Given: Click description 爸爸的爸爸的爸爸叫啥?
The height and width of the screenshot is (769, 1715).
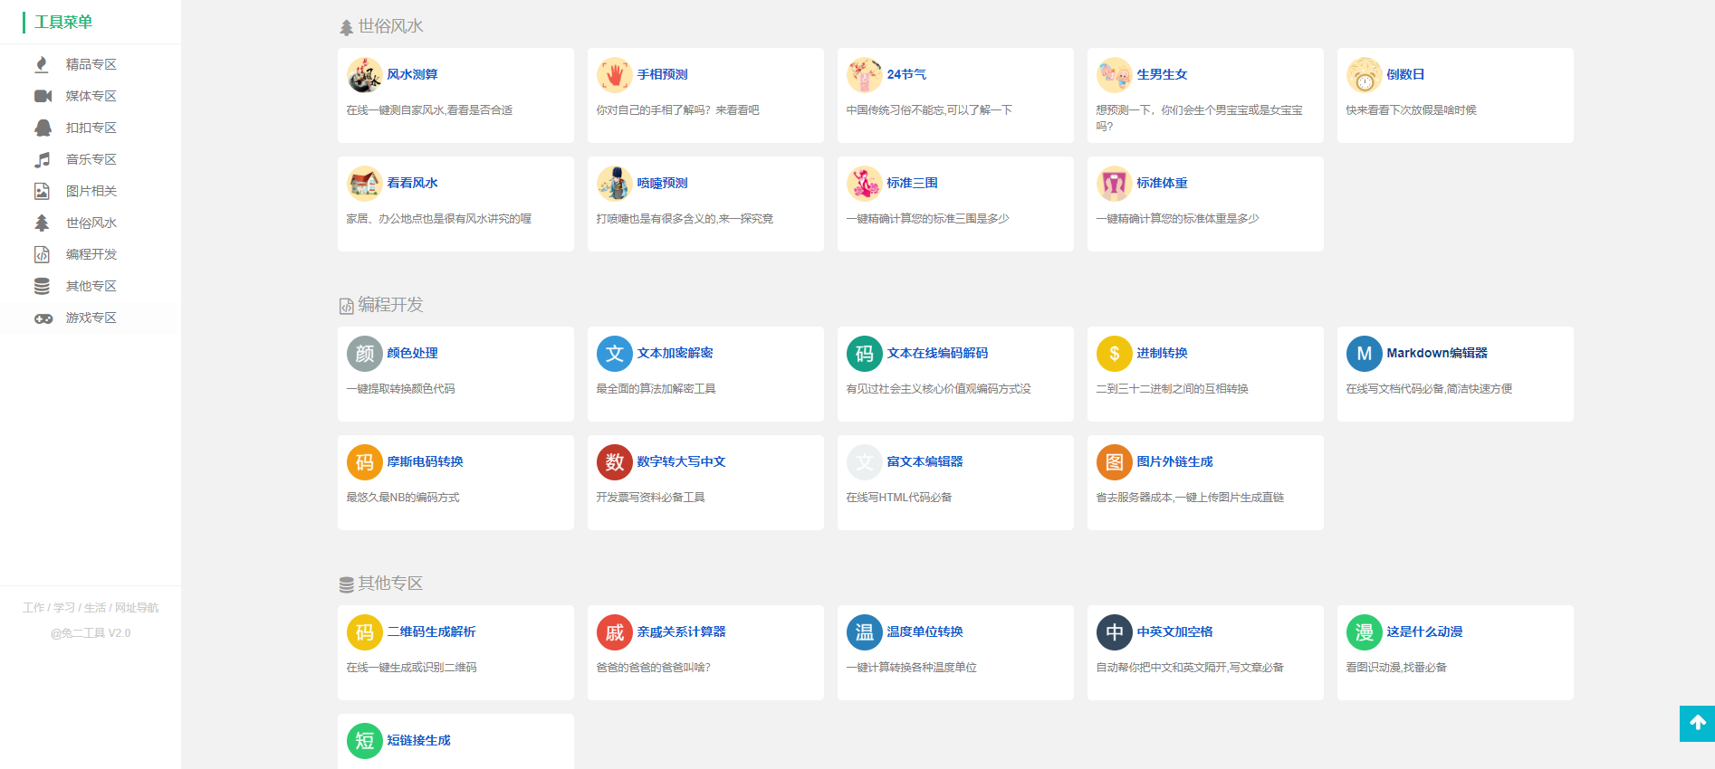Looking at the screenshot, I should pyautogui.click(x=653, y=668).
